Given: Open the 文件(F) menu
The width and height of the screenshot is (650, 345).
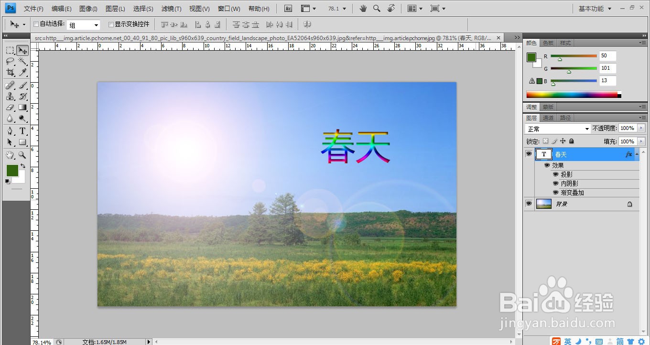Looking at the screenshot, I should (x=33, y=9).
